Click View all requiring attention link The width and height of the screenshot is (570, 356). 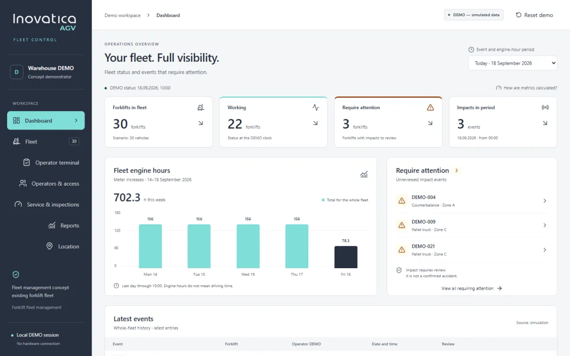coord(472,288)
